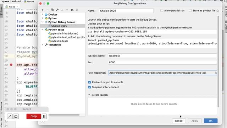Click arrow tool in Record panel
The image size is (227, 128).
click(x=10, y=116)
